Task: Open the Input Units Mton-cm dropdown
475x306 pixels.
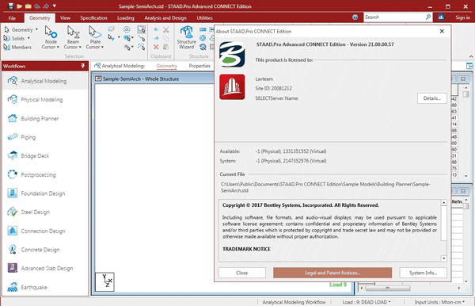Action: (x=439, y=302)
